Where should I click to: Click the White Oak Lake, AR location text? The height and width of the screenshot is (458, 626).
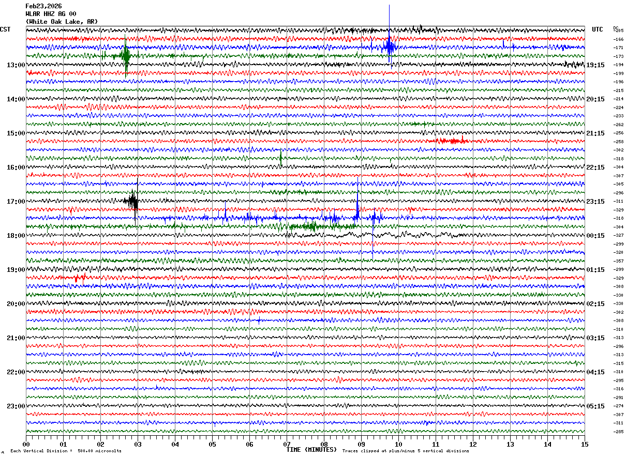point(61,22)
